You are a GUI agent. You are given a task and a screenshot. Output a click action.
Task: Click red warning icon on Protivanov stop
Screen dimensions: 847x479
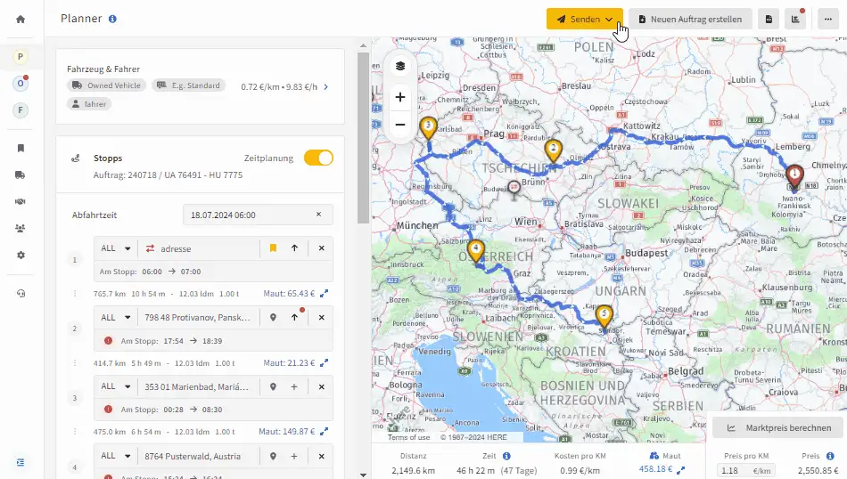point(108,340)
